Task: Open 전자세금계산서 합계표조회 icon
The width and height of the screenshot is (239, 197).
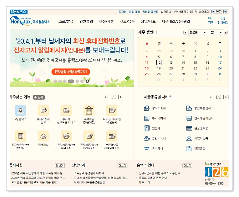Action: tap(89, 136)
